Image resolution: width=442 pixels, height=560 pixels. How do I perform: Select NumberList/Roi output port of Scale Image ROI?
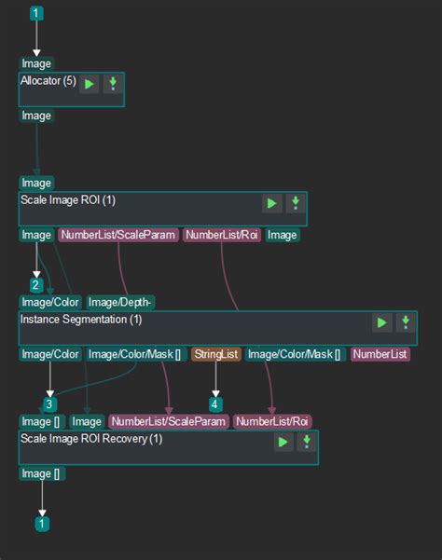tap(222, 235)
